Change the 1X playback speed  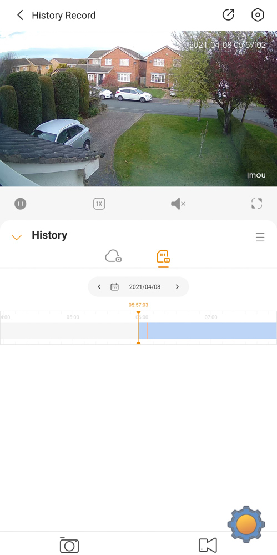point(99,204)
